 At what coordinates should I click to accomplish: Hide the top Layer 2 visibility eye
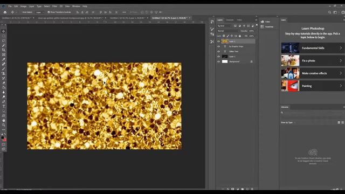[x=218, y=41]
